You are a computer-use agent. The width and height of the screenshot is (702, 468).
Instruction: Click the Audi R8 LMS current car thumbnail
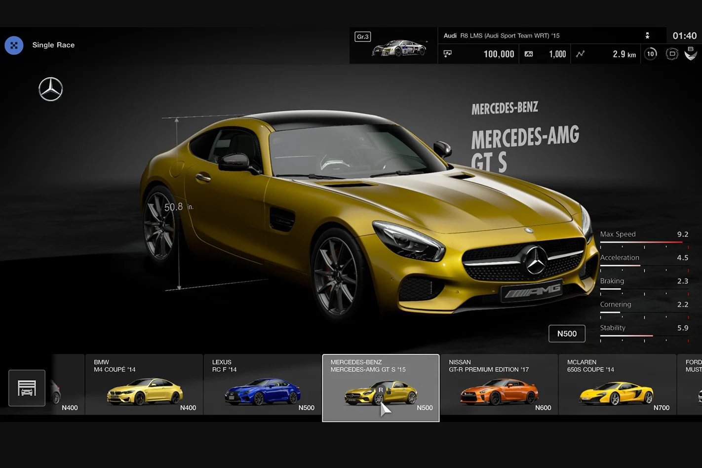point(399,48)
